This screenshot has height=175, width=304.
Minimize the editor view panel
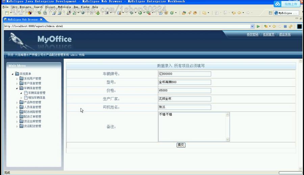pyautogui.click(x=297, y=19)
